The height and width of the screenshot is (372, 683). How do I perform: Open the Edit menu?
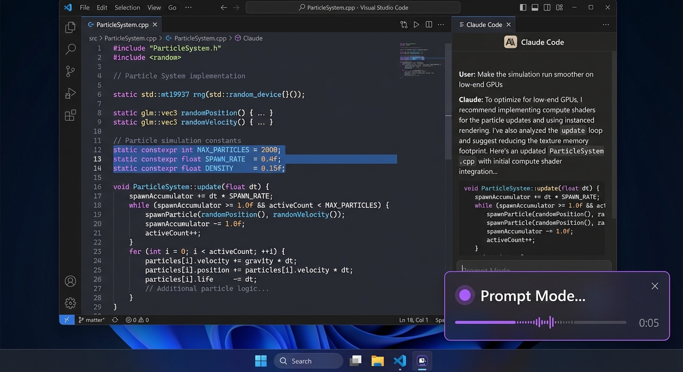pyautogui.click(x=102, y=7)
